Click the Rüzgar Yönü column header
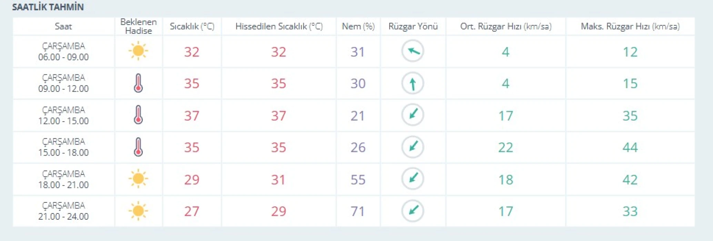 413,26
